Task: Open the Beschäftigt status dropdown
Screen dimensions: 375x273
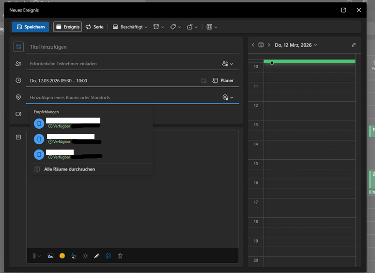Action: click(130, 27)
